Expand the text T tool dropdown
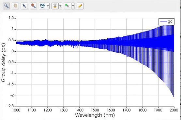Image resolution: width=181 pixels, height=120 pixels. tap(60, 6)
